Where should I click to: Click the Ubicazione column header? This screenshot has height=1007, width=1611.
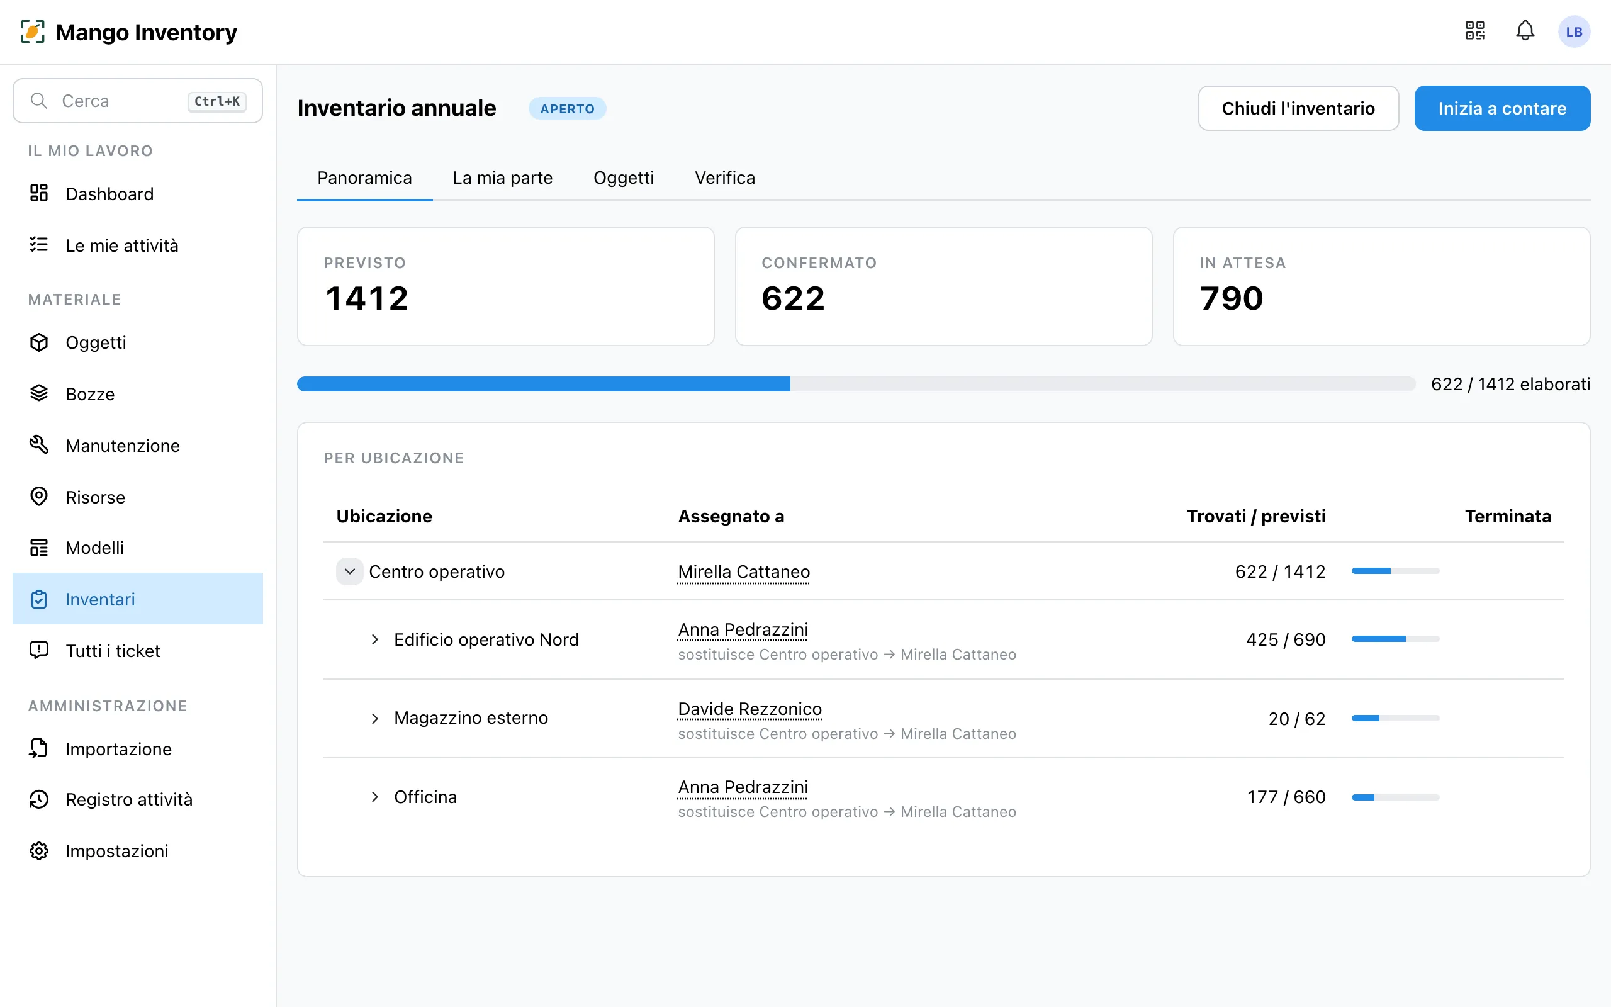[x=384, y=516]
